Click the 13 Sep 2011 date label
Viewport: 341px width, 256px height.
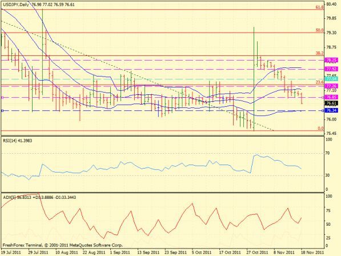149,253
